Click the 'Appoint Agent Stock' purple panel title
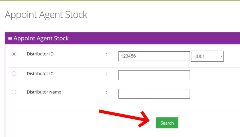Image resolution: width=240 pixels, height=137 pixels. pyautogui.click(x=41, y=38)
